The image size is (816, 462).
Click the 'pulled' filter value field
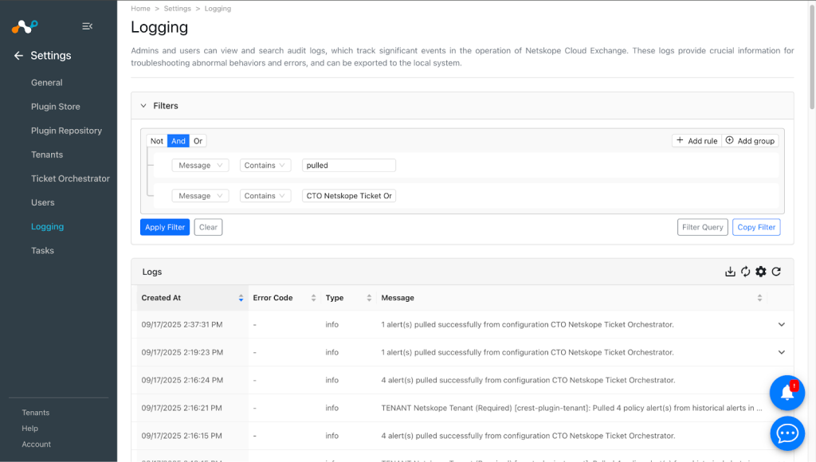click(349, 166)
